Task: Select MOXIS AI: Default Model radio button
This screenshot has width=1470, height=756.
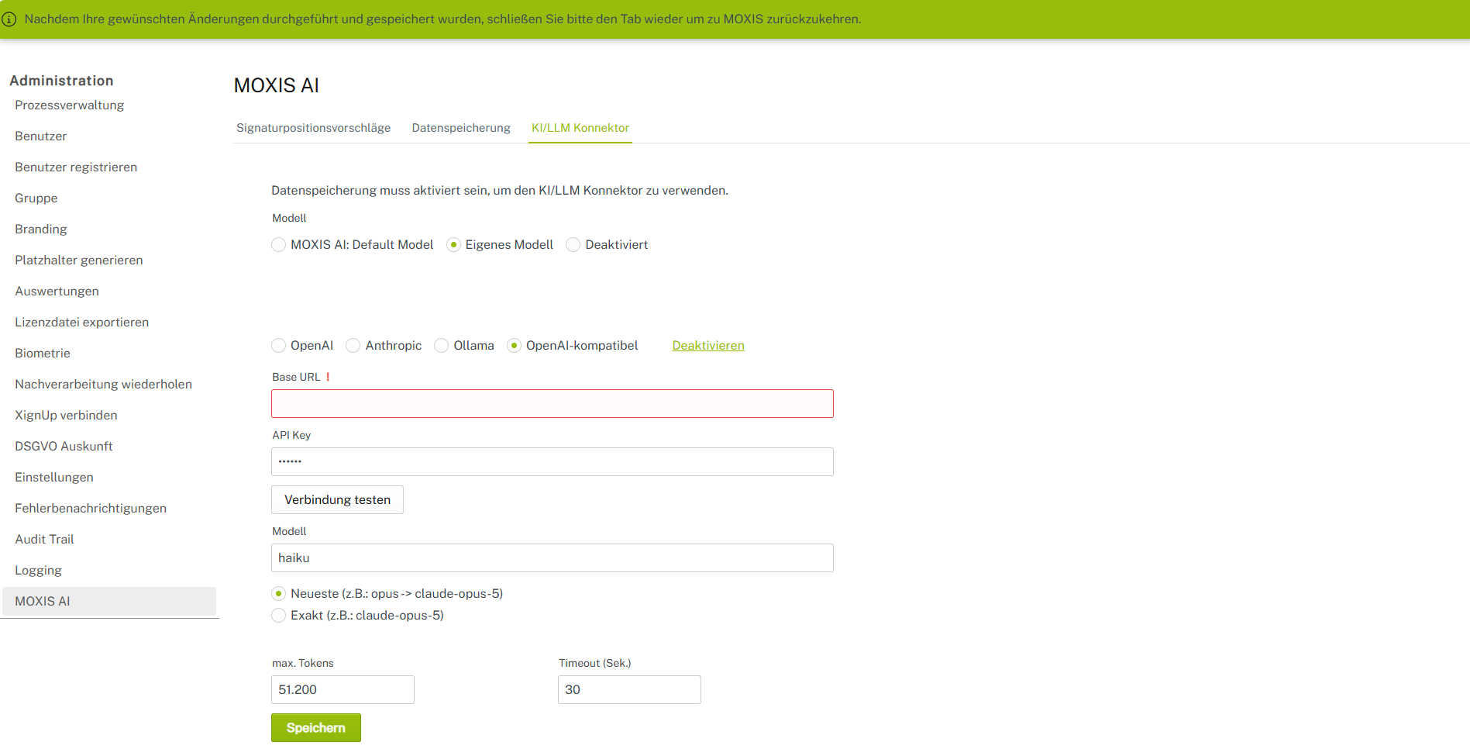Action: [x=279, y=245]
